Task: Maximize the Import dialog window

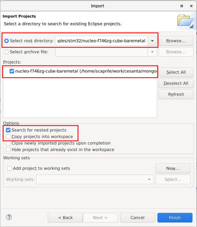Action: click(182, 6)
